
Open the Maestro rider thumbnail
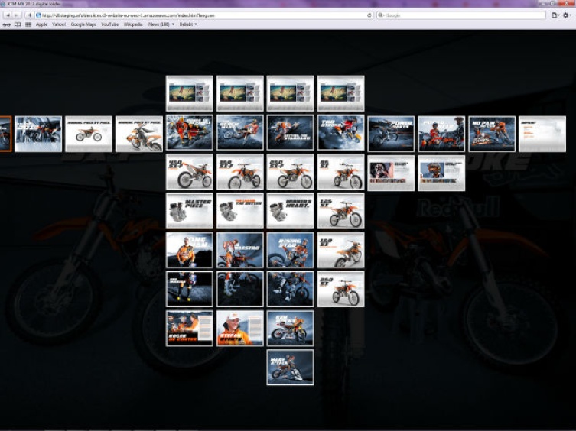[240, 250]
